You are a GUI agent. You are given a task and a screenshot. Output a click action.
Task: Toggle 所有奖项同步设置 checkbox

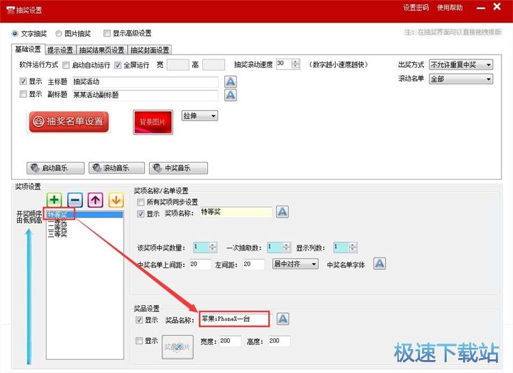[x=141, y=202]
